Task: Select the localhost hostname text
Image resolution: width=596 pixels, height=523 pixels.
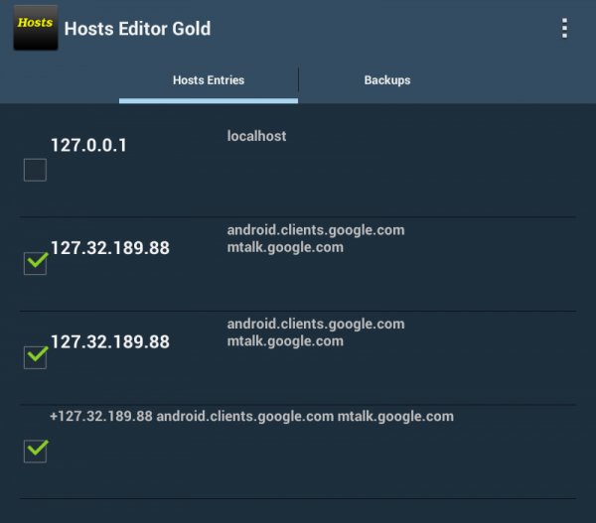Action: [x=256, y=136]
